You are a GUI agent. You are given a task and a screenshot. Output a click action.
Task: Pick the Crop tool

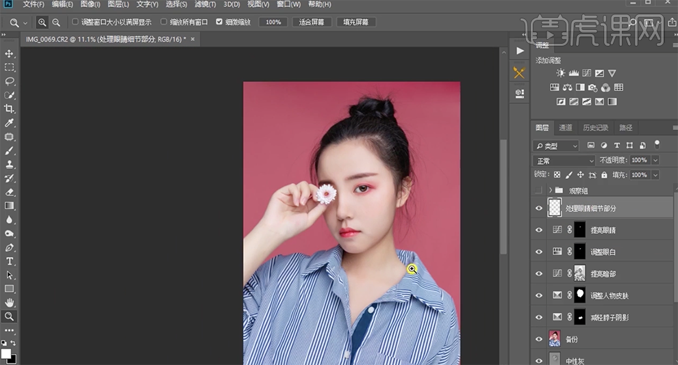(x=10, y=109)
